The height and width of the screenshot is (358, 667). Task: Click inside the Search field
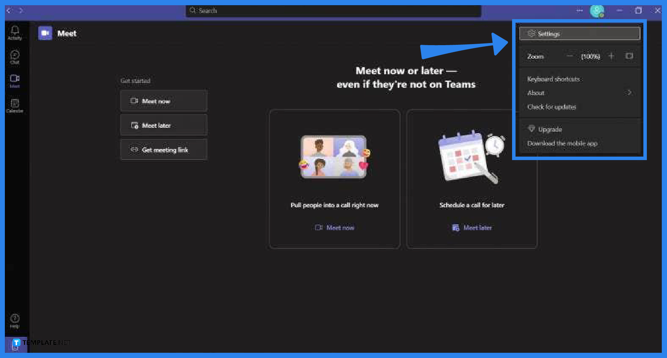point(333,10)
